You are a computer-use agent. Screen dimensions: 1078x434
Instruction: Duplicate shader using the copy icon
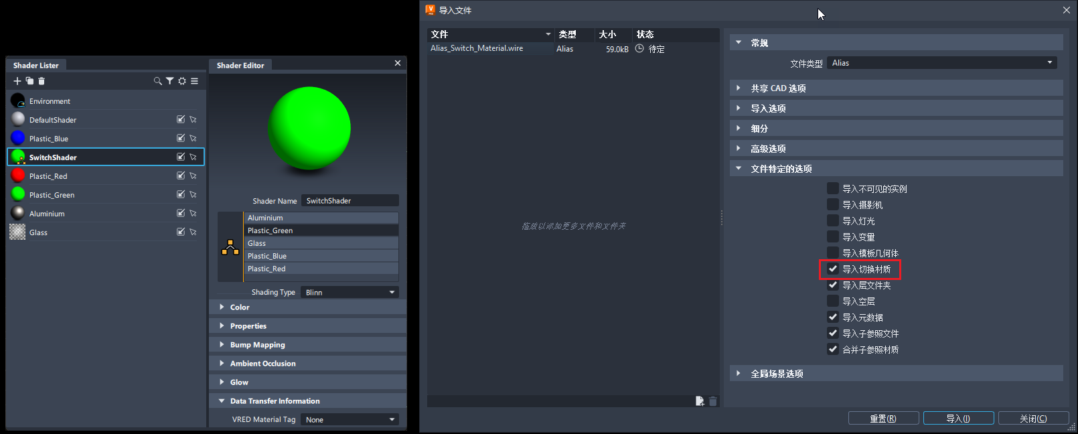[x=29, y=81]
